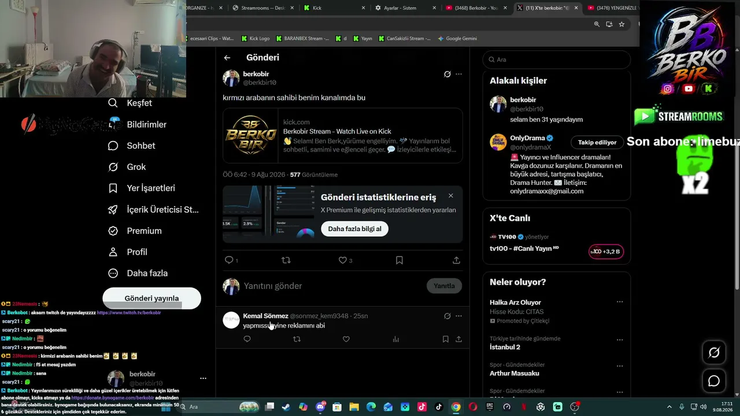740x416 pixels.
Task: Click the Gönderi yayınla button
Action: coord(151,298)
